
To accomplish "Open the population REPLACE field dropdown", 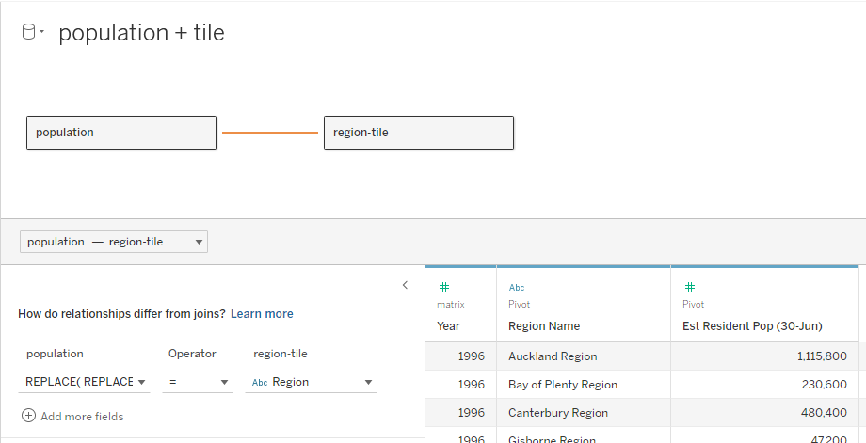I will [84, 382].
